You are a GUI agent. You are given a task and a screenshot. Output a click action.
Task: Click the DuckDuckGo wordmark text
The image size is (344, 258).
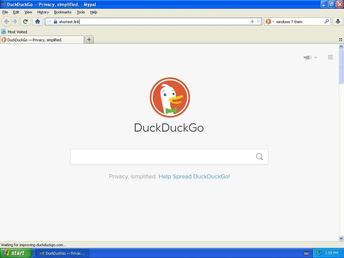169,128
